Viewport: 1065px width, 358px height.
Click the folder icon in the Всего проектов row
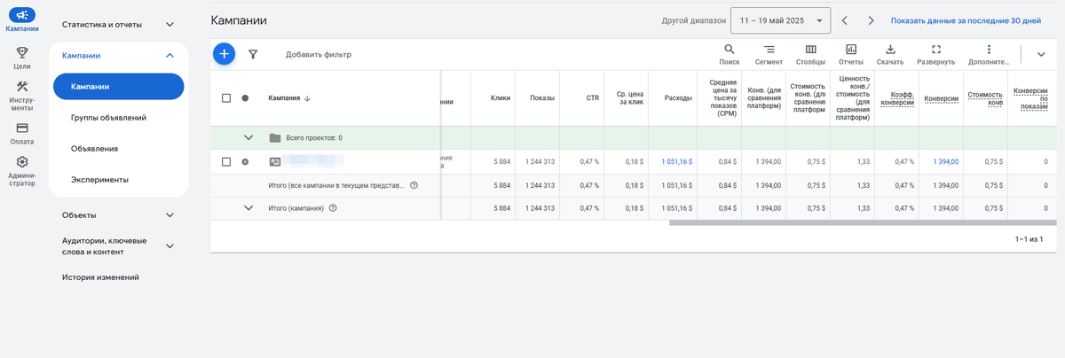274,137
